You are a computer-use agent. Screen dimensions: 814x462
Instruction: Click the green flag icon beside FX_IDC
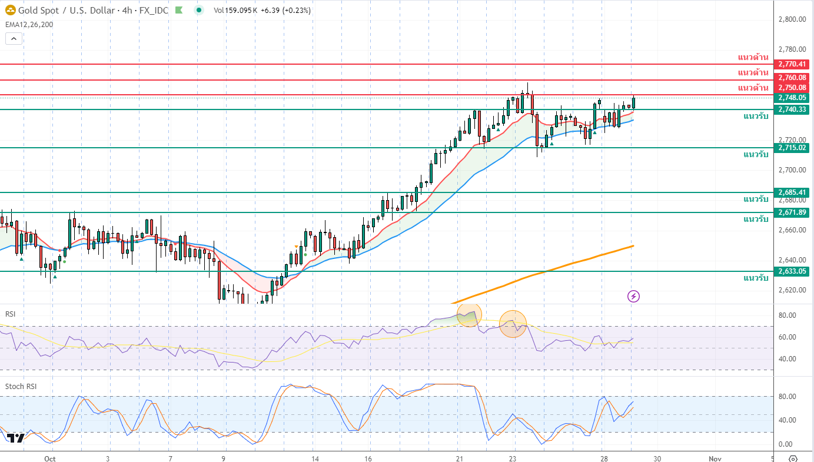[x=179, y=10]
